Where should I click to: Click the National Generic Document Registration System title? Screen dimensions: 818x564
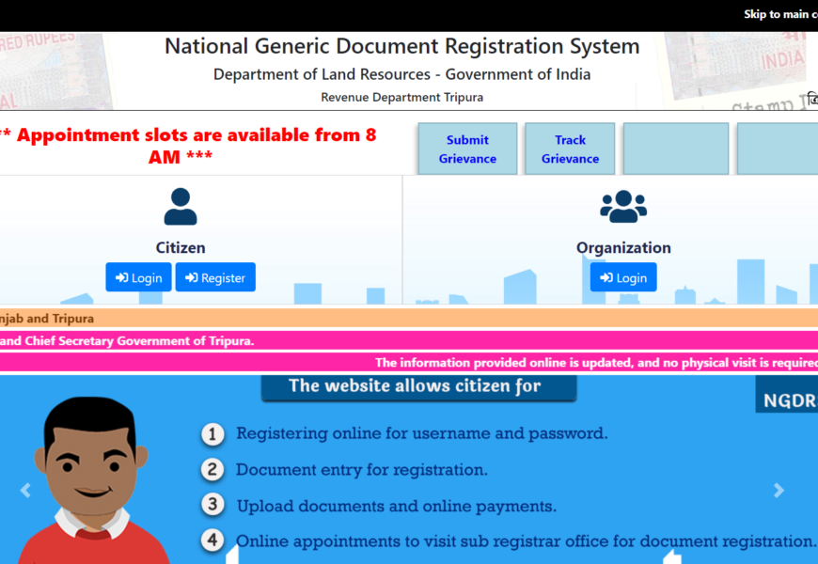pos(401,46)
